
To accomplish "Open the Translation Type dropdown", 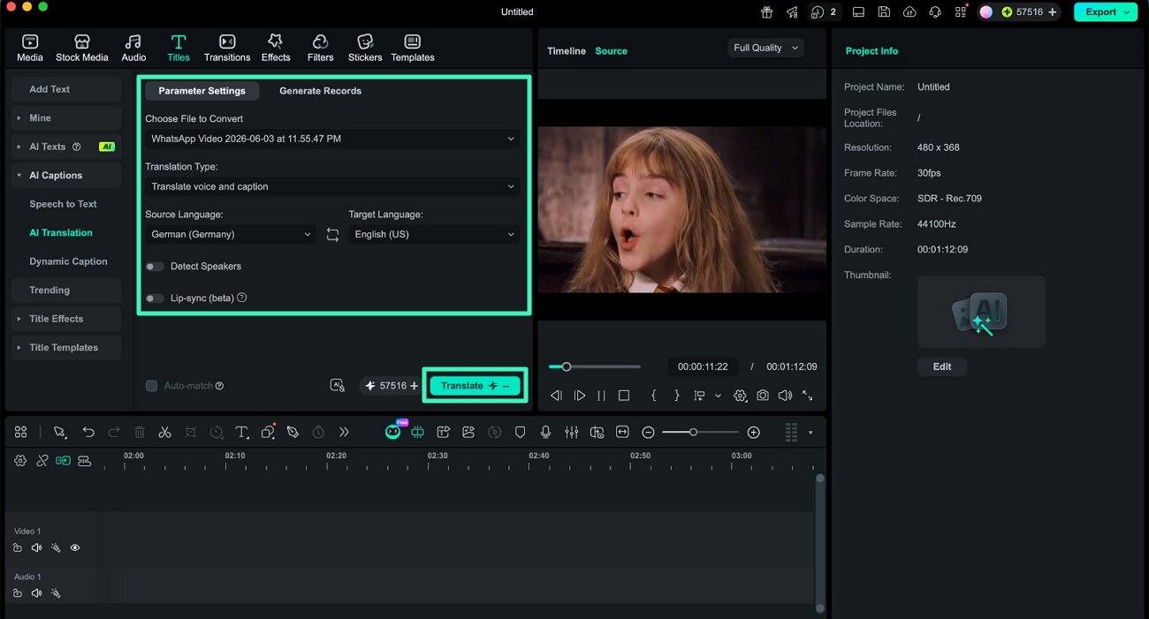I will point(332,186).
